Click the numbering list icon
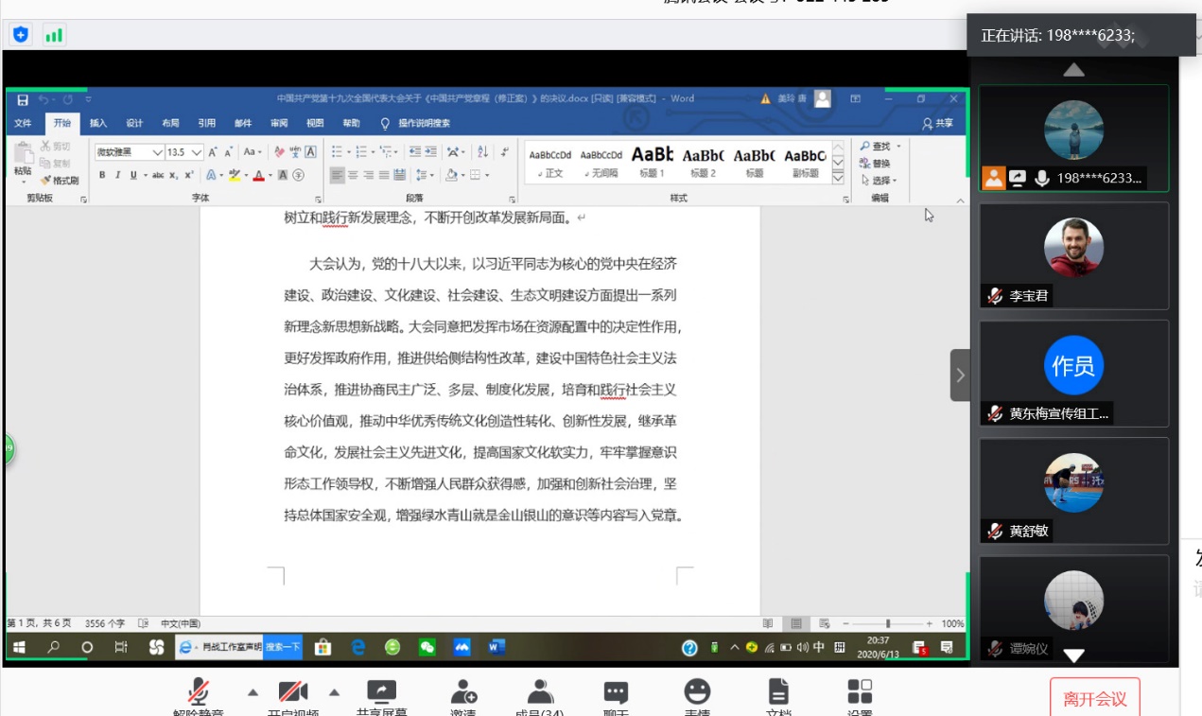 tap(360, 151)
